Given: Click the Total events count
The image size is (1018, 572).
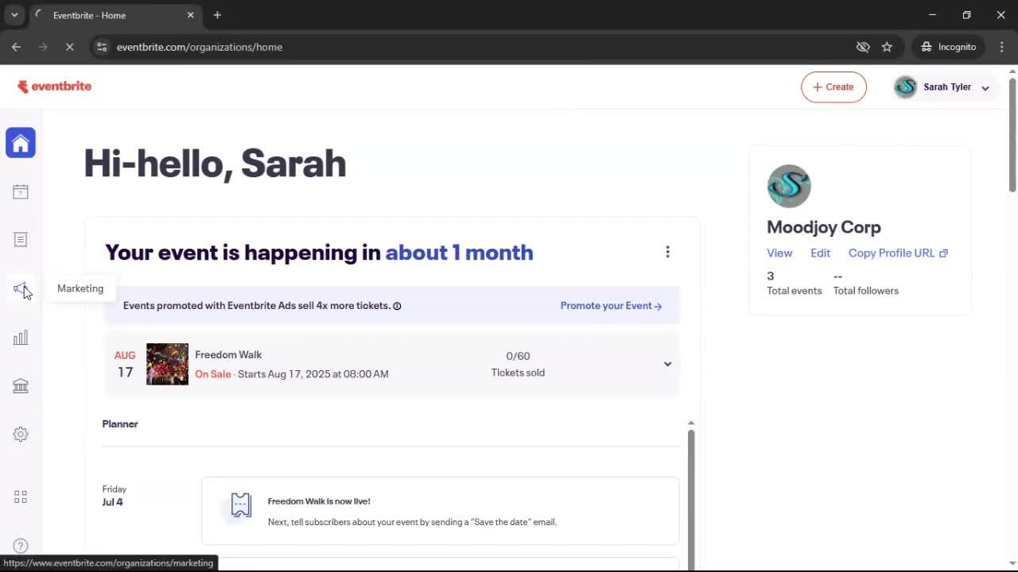Looking at the screenshot, I should pyautogui.click(x=770, y=276).
